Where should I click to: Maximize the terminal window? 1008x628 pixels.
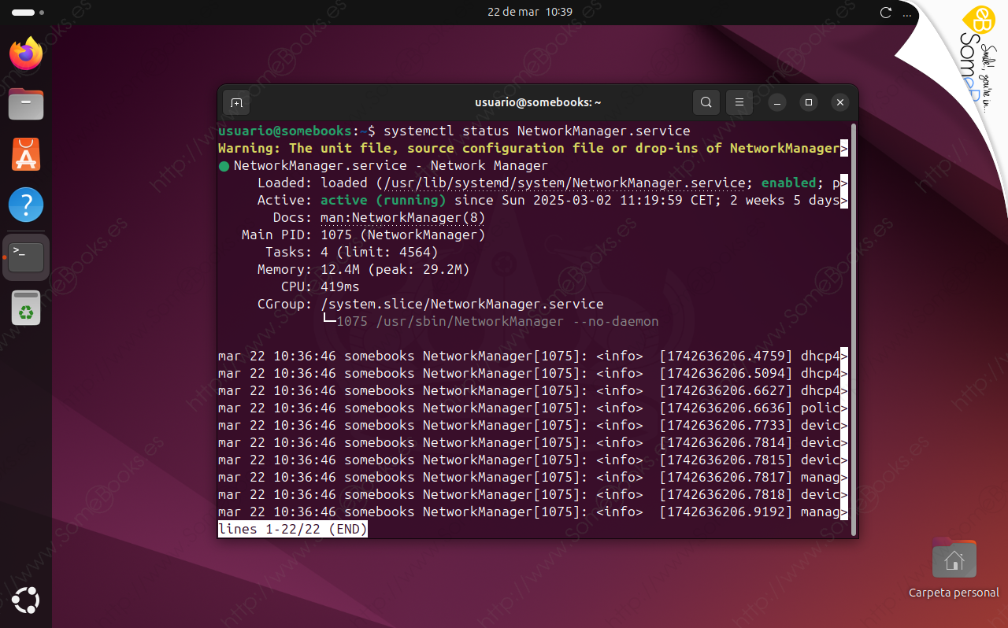[x=808, y=102]
